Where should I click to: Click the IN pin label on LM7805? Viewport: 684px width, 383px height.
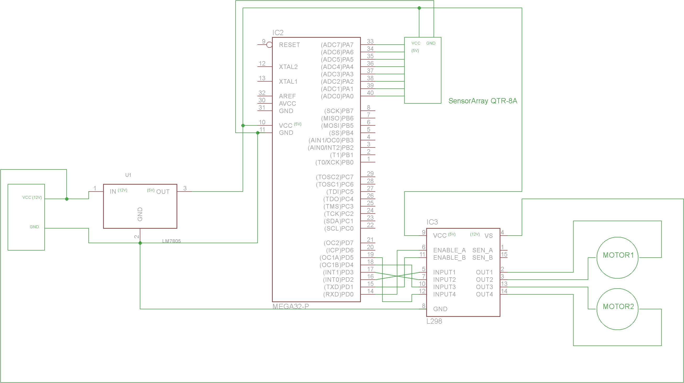[113, 192]
